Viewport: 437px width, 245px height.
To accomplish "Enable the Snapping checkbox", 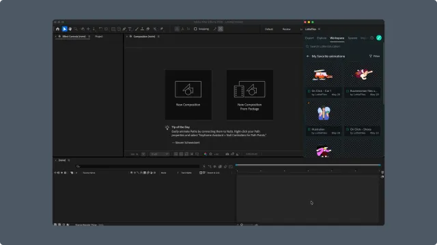I will (x=195, y=29).
